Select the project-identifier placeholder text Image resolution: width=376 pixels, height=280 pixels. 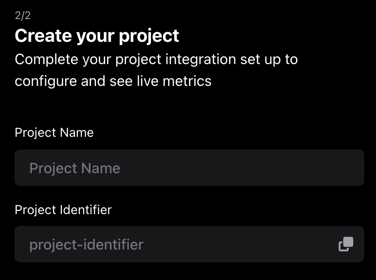tap(86, 245)
